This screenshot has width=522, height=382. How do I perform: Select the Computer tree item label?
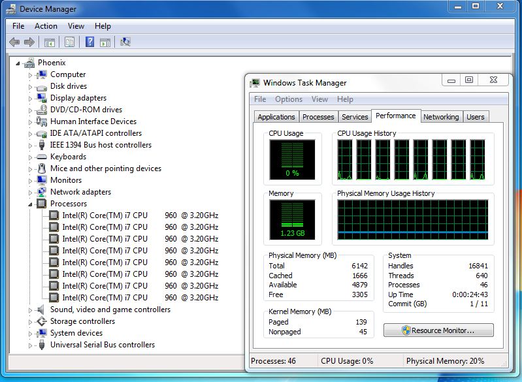coord(68,74)
